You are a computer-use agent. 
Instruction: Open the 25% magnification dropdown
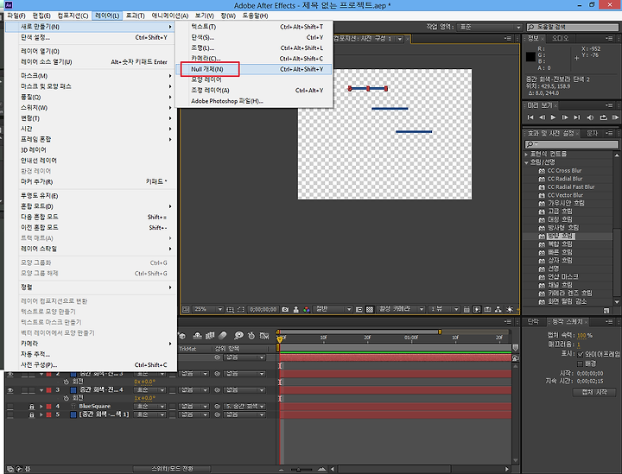point(207,309)
